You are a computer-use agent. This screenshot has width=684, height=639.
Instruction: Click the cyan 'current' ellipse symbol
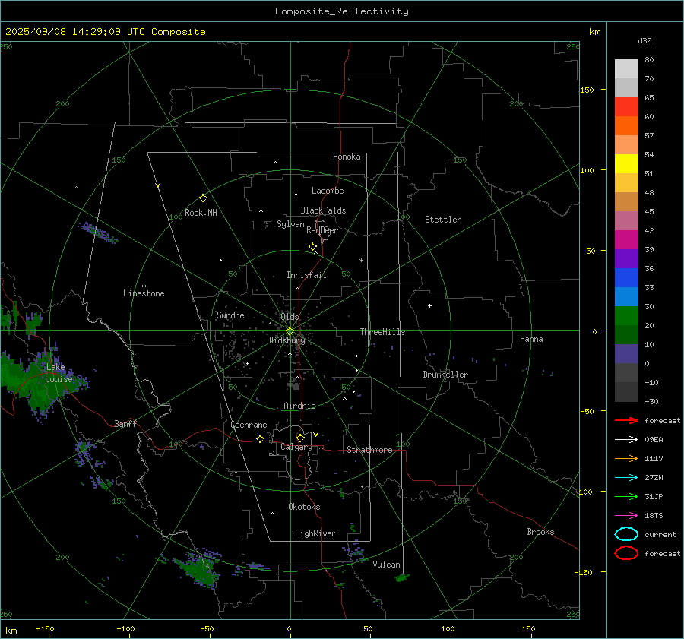pyautogui.click(x=626, y=534)
